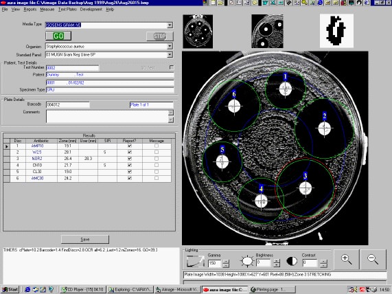Image resolution: width=392 pixels, height=294 pixels.
Task: Uncheck Report checkbox for AMP10 row
Action: pyautogui.click(x=130, y=146)
